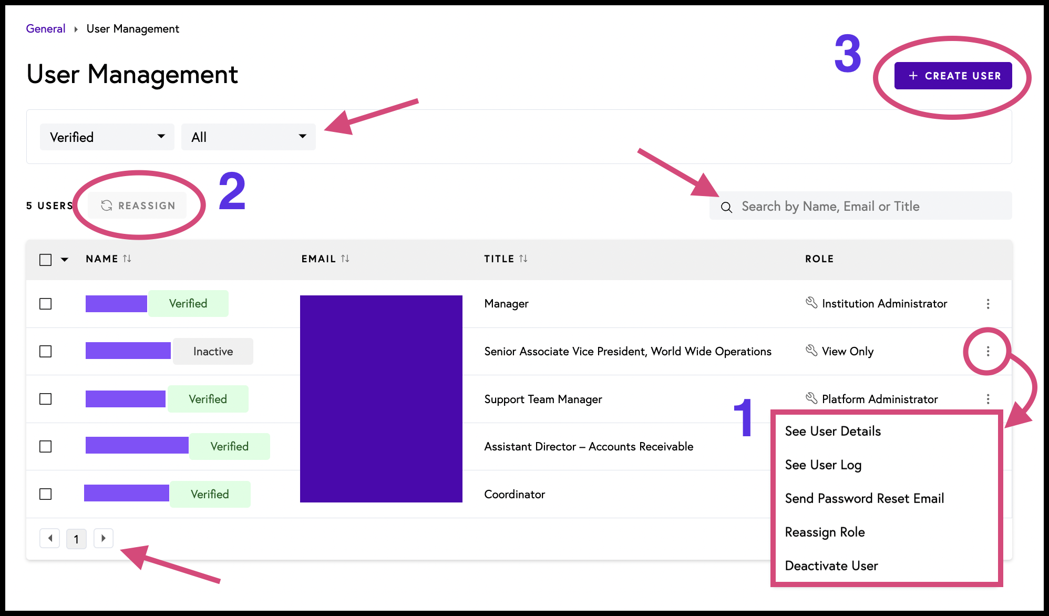Click the Verified badge in the Coordinator row
Screen dimensions: 1049x616
coord(210,494)
